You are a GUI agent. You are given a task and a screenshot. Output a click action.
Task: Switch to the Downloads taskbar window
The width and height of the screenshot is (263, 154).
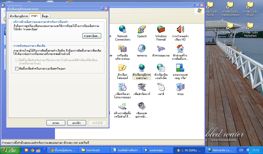coord(95,150)
